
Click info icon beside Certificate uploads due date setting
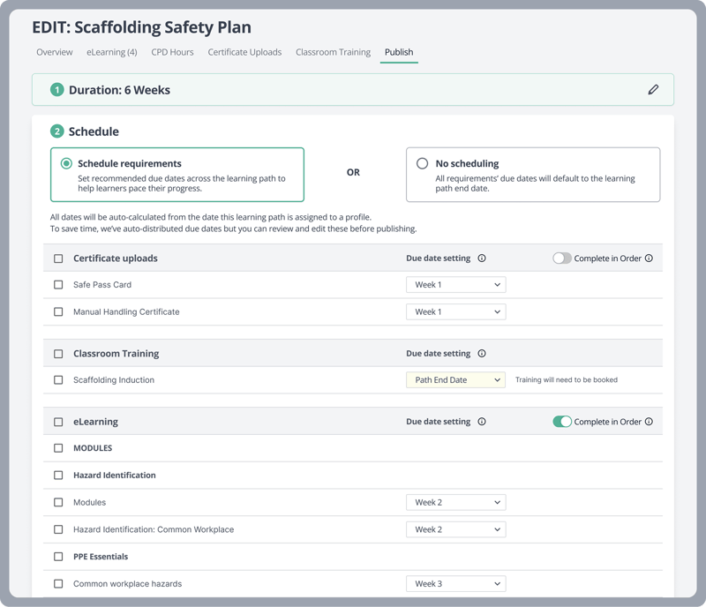coord(482,259)
